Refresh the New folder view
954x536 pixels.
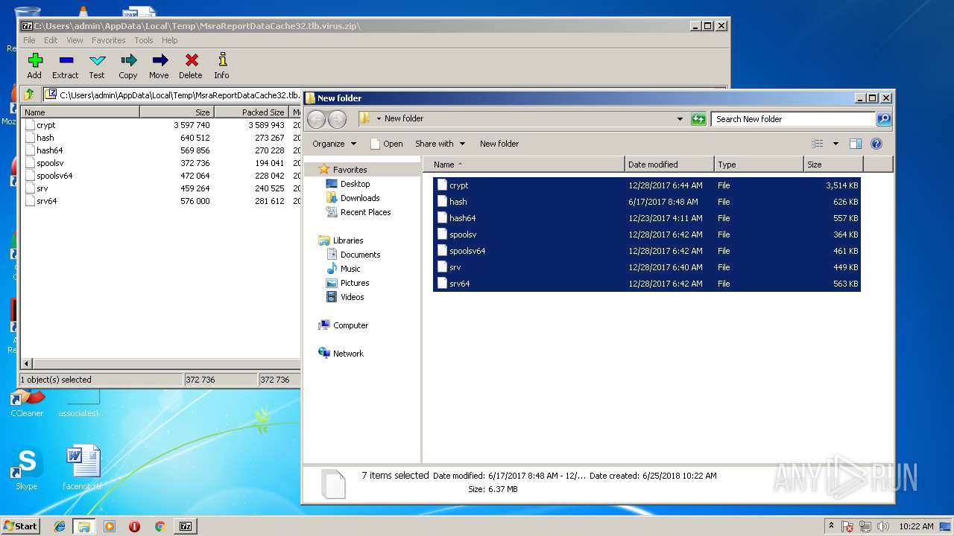(698, 119)
